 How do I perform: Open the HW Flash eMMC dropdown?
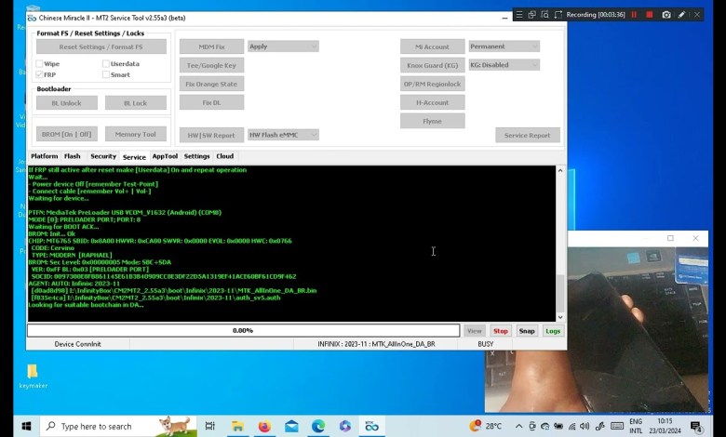[283, 135]
